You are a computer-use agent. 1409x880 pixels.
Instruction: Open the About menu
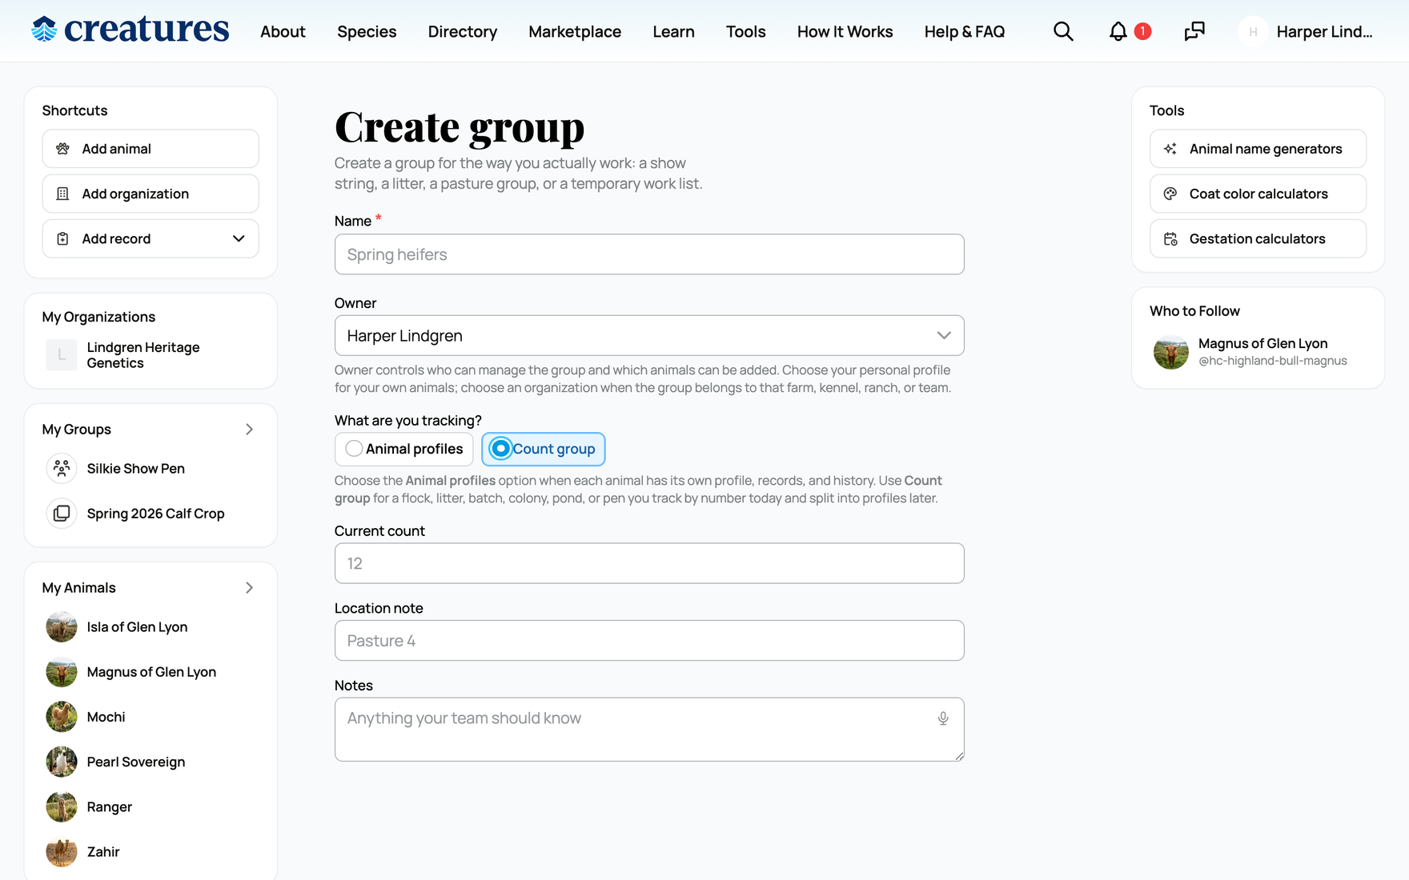(283, 31)
